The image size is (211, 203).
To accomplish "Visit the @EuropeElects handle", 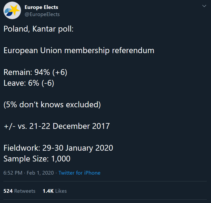I will pyautogui.click(x=42, y=14).
